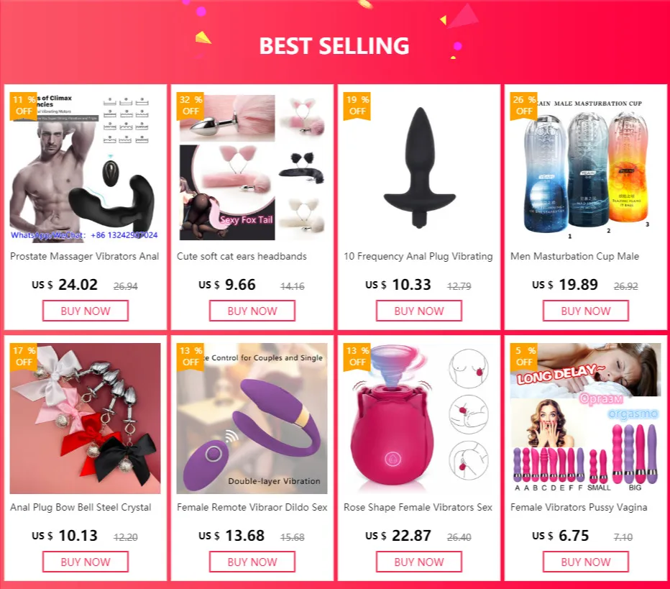Open the Cute soft cat ears headbands title
The image size is (670, 589).
[x=242, y=257]
